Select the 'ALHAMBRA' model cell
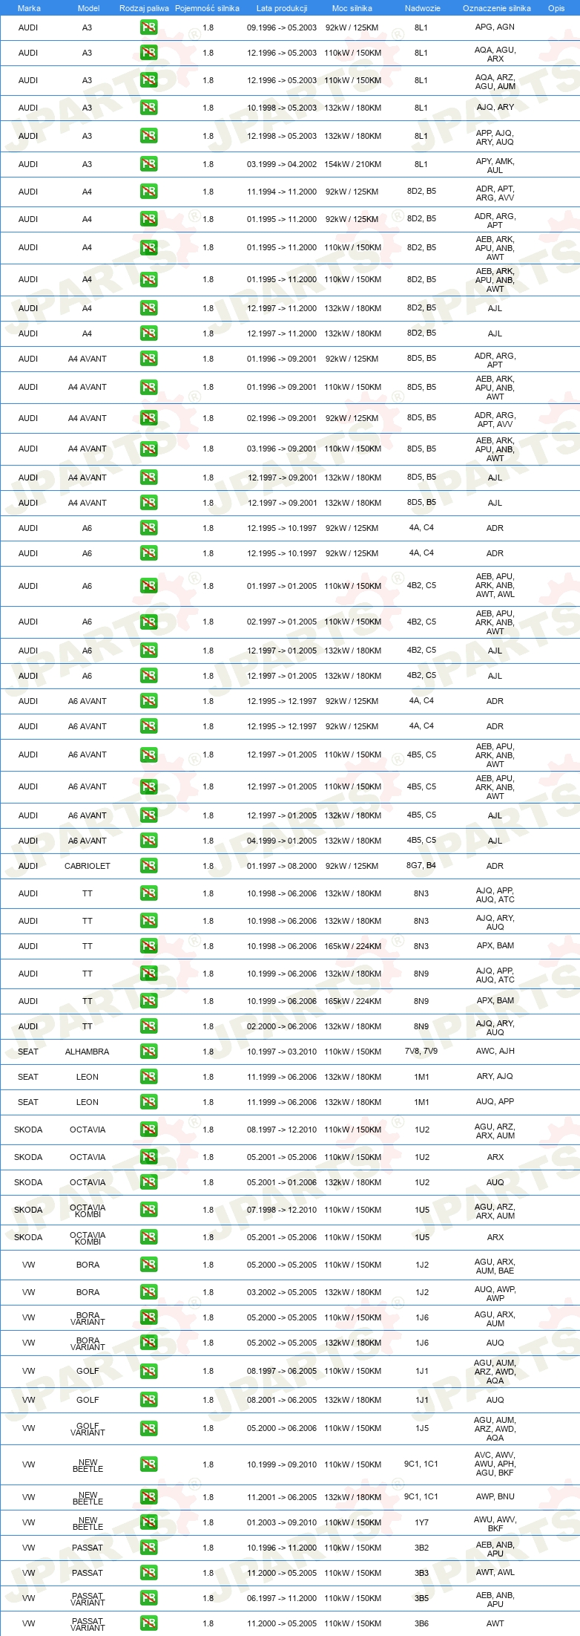580x1636 pixels. (88, 1052)
